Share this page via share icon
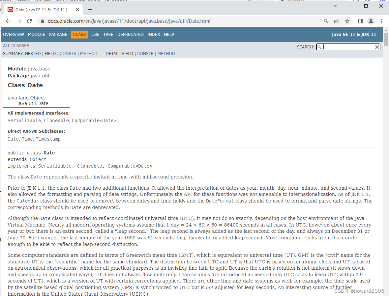 coord(337,21)
